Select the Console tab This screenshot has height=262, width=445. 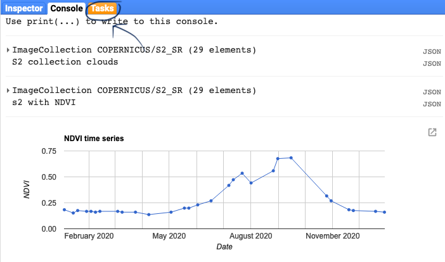(67, 9)
